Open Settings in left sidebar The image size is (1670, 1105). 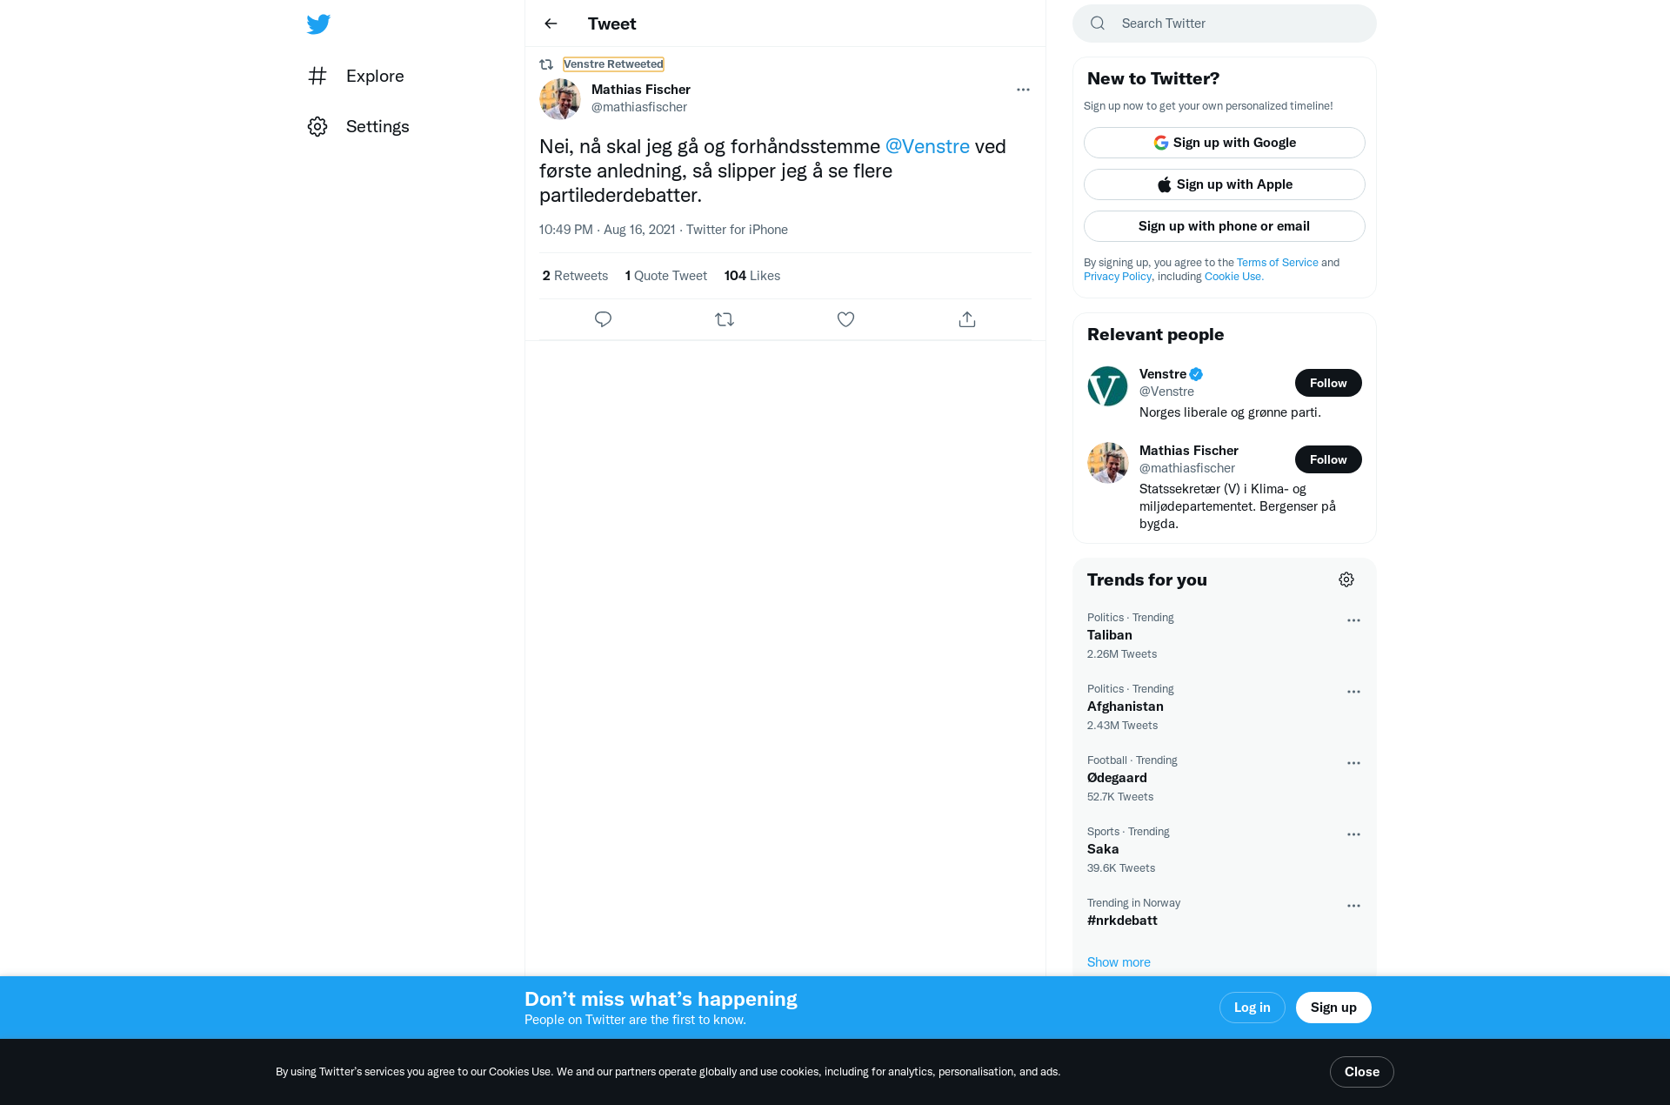point(358,126)
